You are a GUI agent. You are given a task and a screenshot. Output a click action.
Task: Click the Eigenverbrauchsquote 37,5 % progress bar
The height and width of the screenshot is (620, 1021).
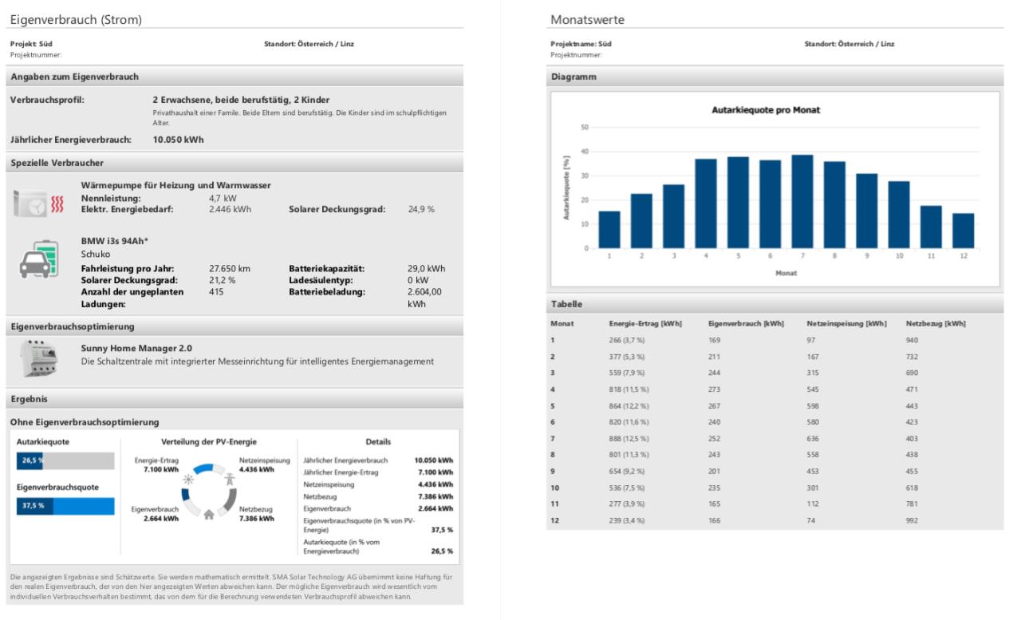tap(66, 506)
